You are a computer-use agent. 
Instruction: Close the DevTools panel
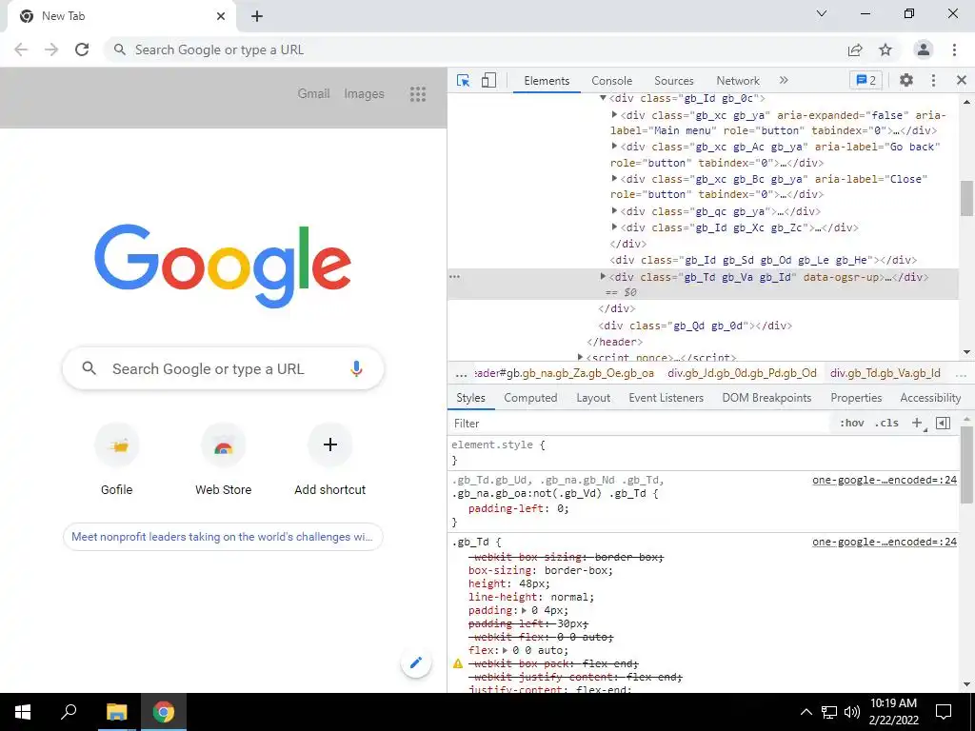962,80
